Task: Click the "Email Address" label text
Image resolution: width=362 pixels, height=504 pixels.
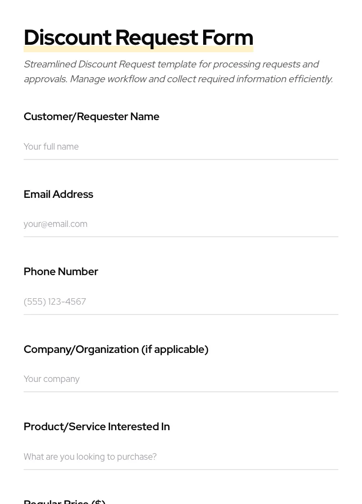Action: tap(59, 194)
